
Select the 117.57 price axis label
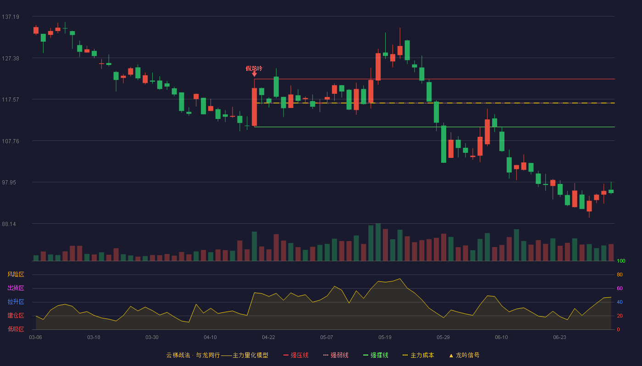[11, 100]
